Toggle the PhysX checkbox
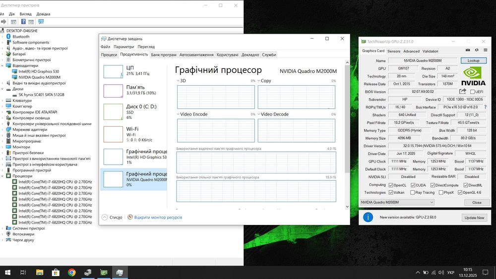 point(440,192)
